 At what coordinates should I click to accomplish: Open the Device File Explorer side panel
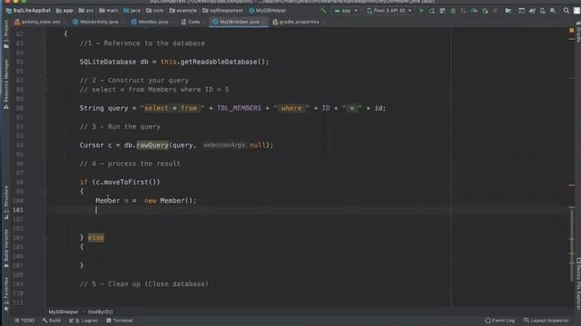coord(578,283)
